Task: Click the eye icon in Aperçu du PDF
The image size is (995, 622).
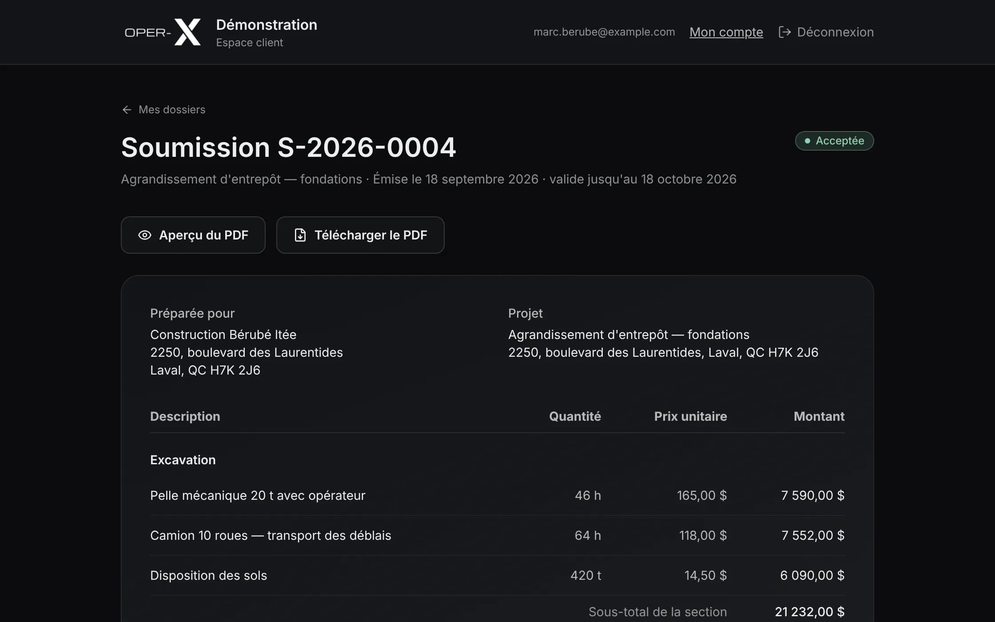Action: tap(145, 235)
